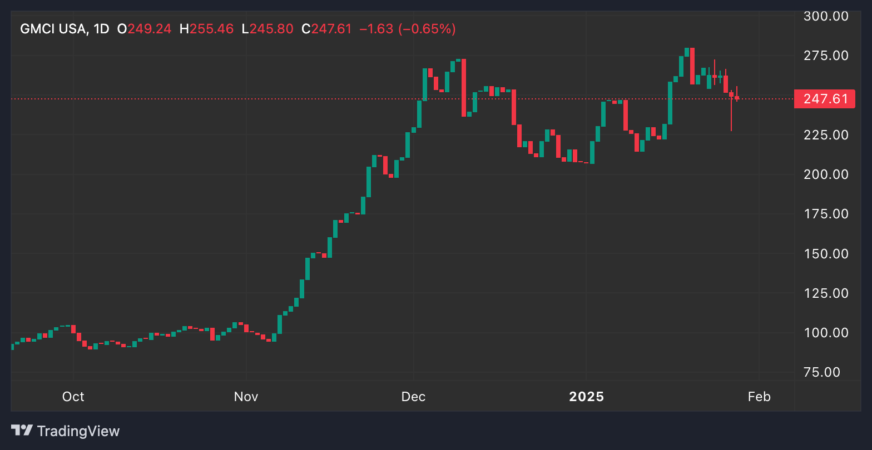Click the 300.00 price axis label

tap(826, 16)
